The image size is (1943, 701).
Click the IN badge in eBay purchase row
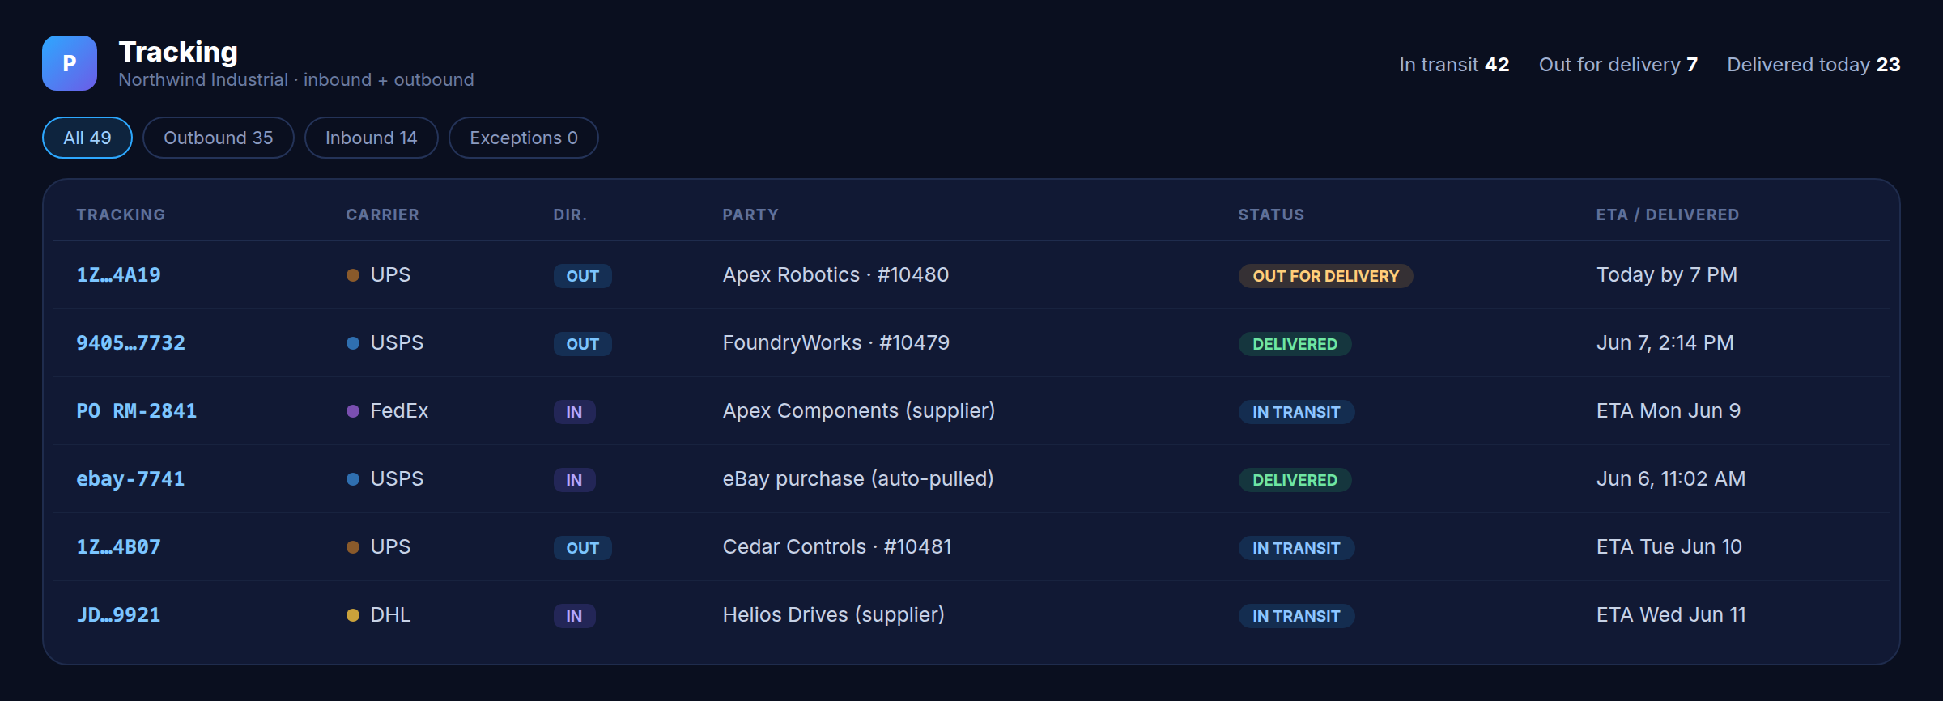pyautogui.click(x=574, y=480)
